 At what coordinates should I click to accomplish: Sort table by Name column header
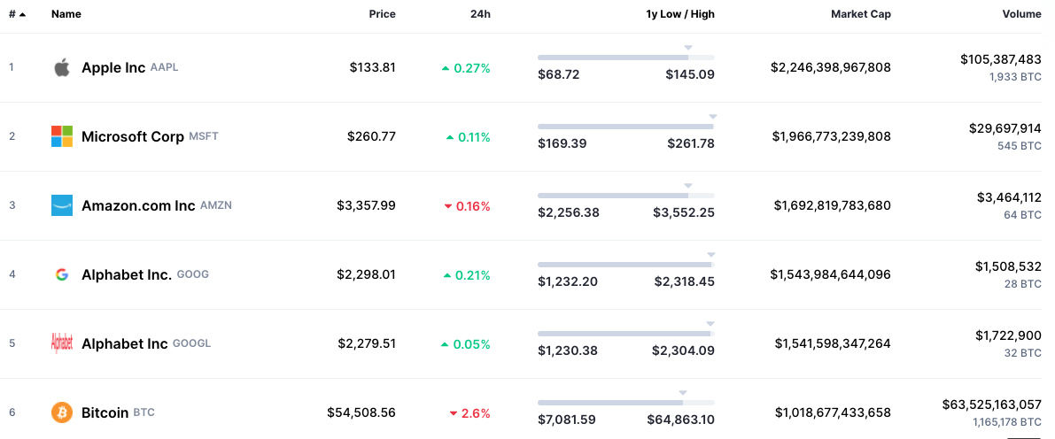[66, 14]
